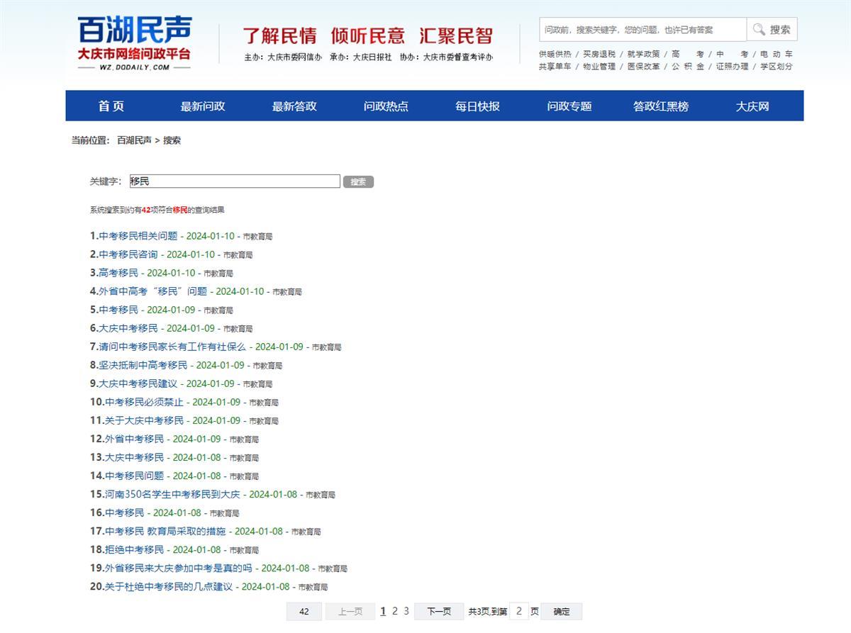Screen dimensions: 851x633
Task: Open the 共享单车 hot topic link
Action: (555, 67)
